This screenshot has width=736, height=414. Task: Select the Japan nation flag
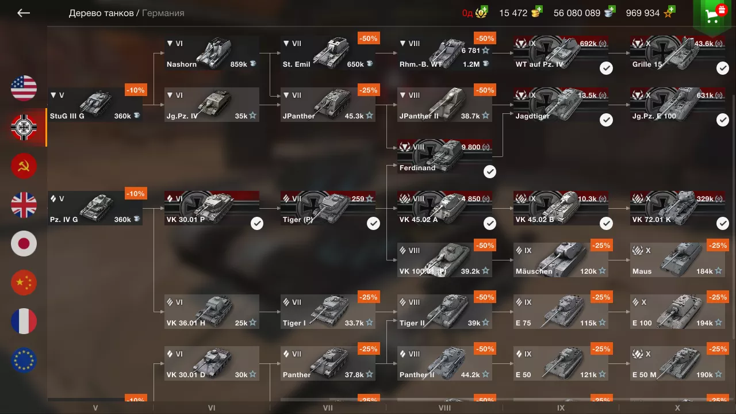click(24, 244)
